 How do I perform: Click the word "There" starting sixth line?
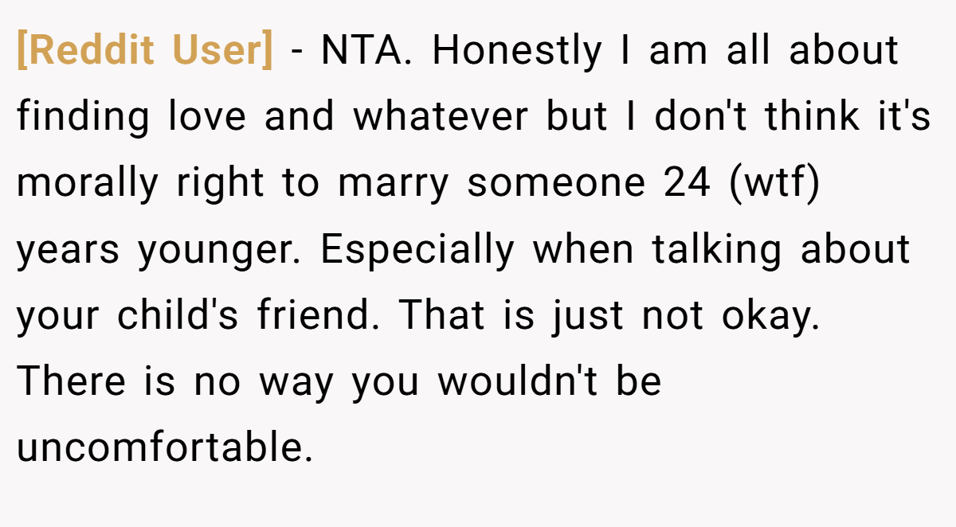71,382
